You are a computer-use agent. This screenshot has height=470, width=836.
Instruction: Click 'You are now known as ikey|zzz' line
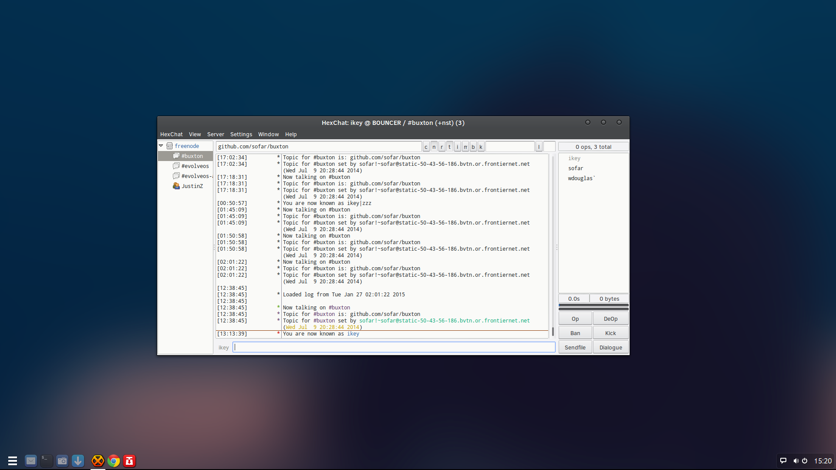click(x=327, y=203)
